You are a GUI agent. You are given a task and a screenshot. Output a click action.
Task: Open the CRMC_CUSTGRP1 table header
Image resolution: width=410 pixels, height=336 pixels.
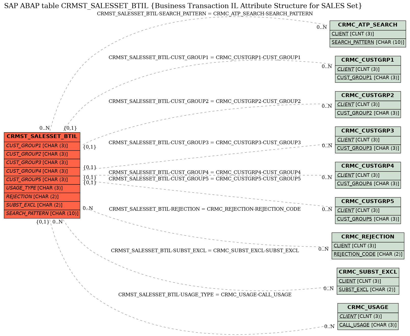(x=368, y=60)
